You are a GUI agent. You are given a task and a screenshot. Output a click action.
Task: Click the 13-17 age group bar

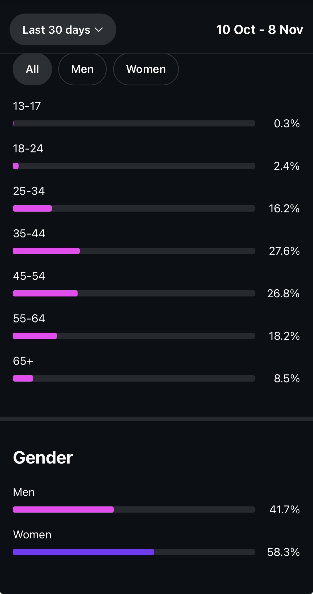tap(134, 123)
